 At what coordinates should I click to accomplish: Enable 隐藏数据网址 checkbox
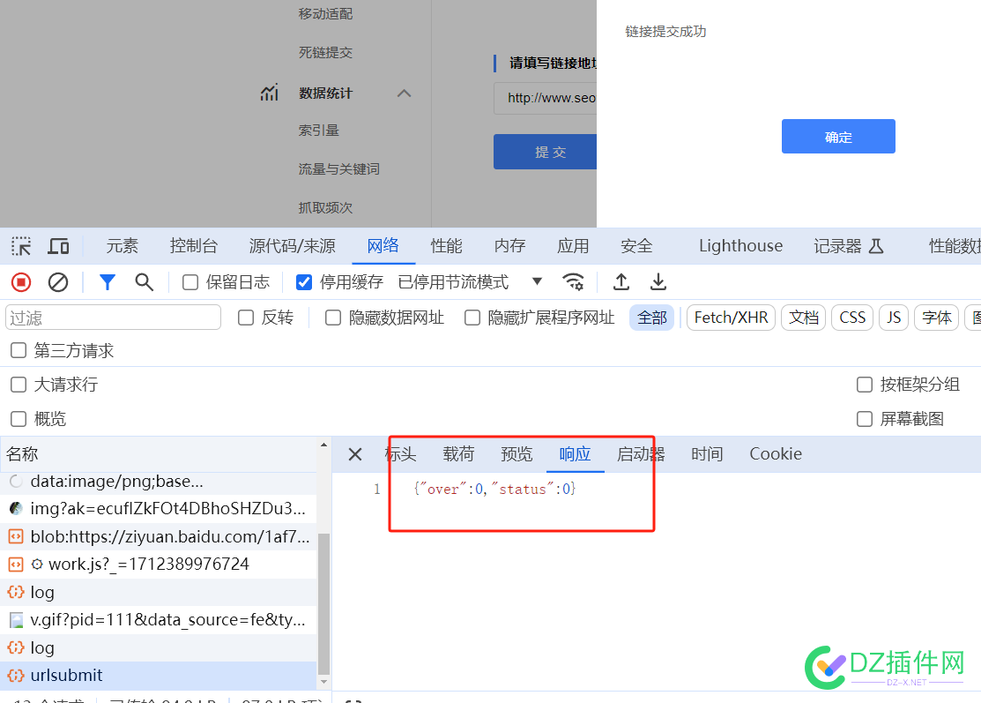(x=333, y=318)
